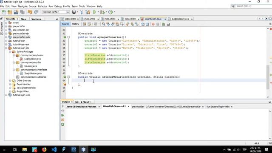Image resolution: width=272 pixels, height=153 pixels.
Task: Switch to the ILoginSesion.java editor tab
Action: pos(180,19)
